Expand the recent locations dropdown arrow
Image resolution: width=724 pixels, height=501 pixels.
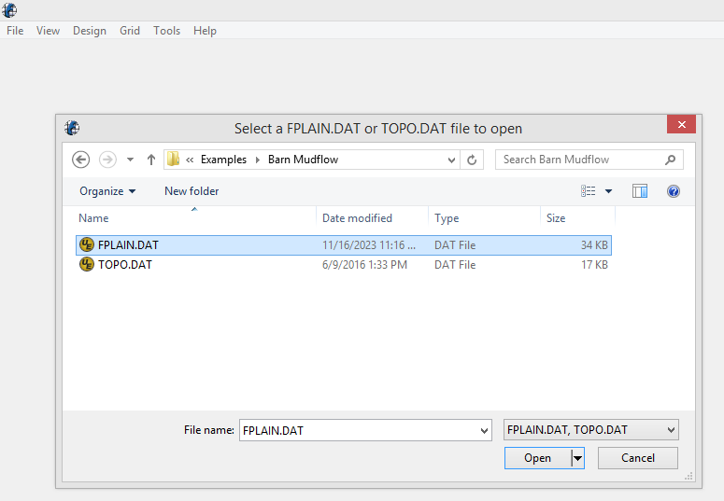tap(131, 160)
